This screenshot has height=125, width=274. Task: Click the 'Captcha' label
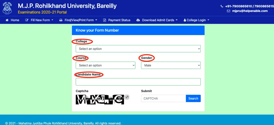click(x=82, y=91)
